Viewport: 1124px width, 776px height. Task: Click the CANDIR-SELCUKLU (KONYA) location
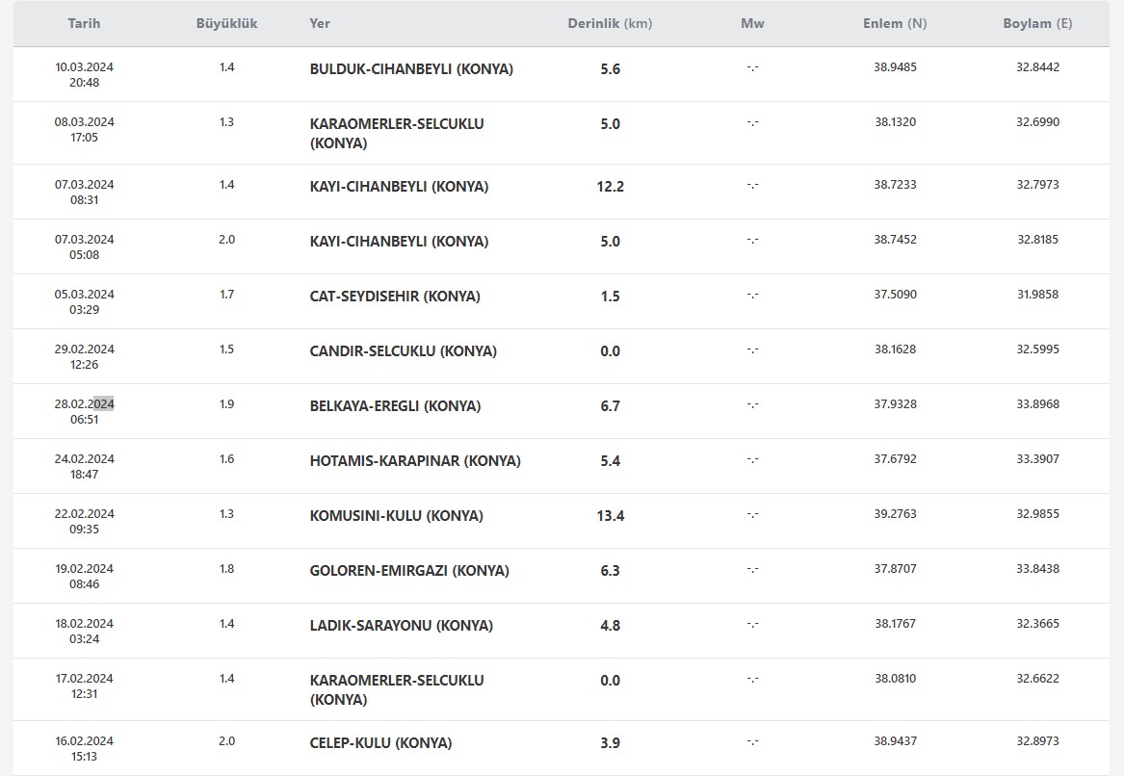[x=403, y=351]
